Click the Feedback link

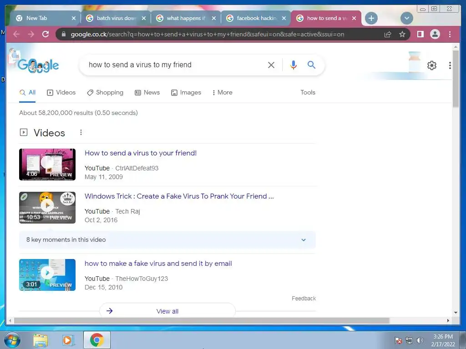304,299
